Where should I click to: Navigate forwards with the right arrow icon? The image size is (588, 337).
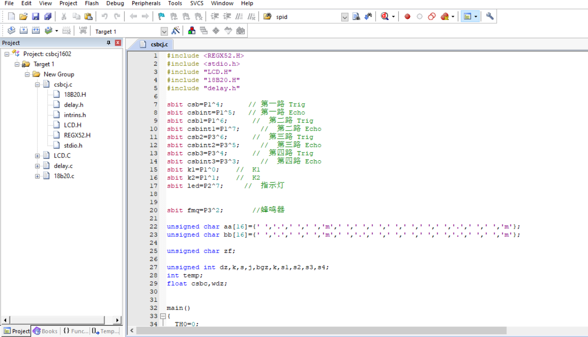(x=145, y=16)
